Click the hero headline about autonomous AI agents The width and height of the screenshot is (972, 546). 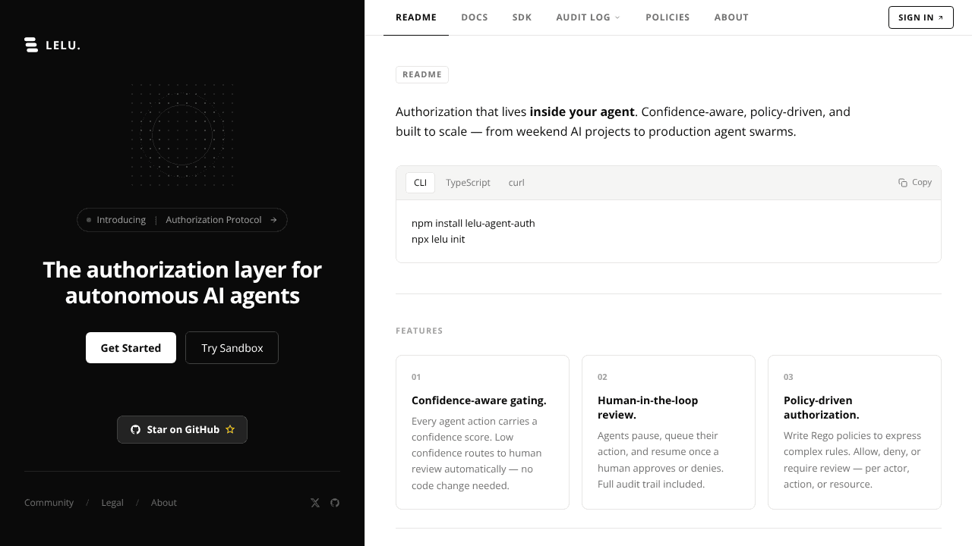click(182, 283)
